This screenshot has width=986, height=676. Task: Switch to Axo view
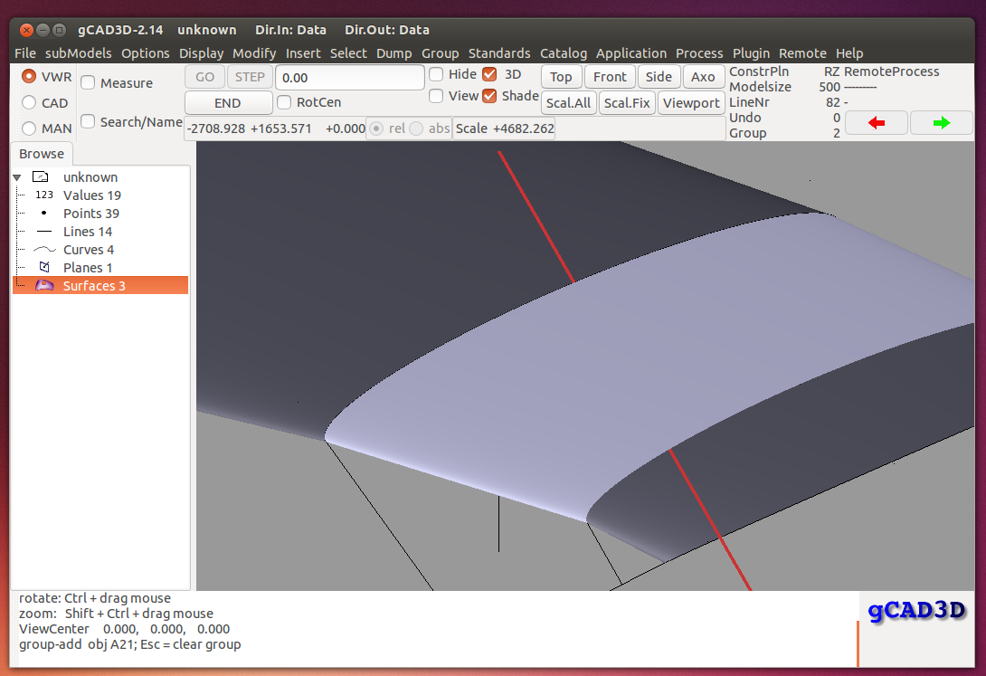703,77
